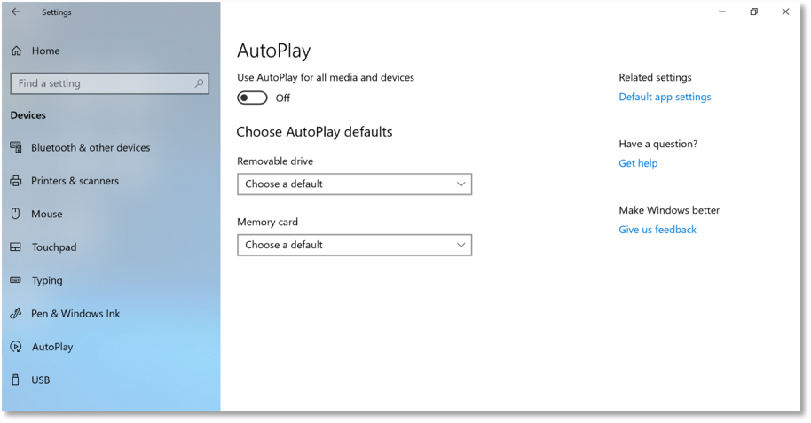Click the Related settings heading
Screen dimensions: 811x423
coord(655,77)
